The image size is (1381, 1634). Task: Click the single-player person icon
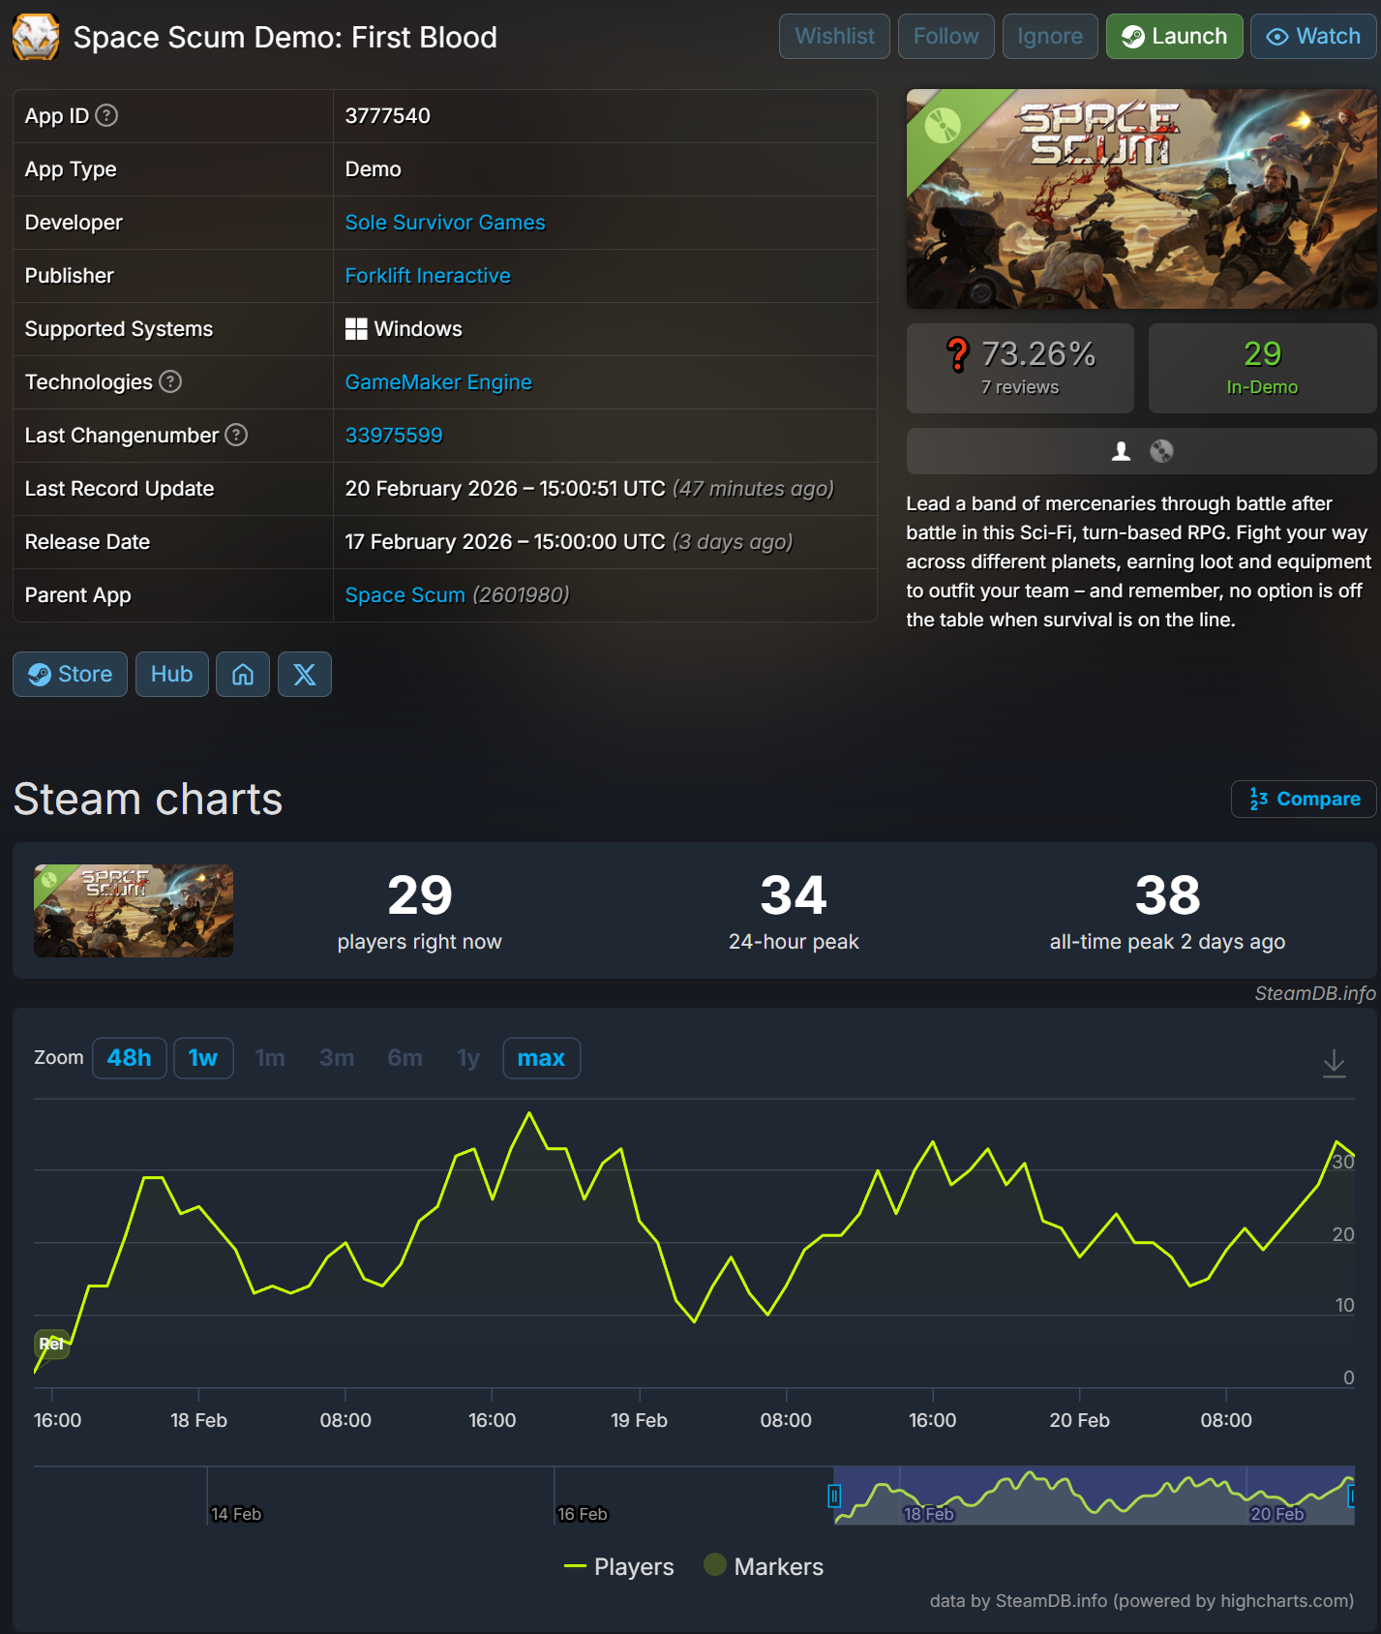tap(1121, 451)
